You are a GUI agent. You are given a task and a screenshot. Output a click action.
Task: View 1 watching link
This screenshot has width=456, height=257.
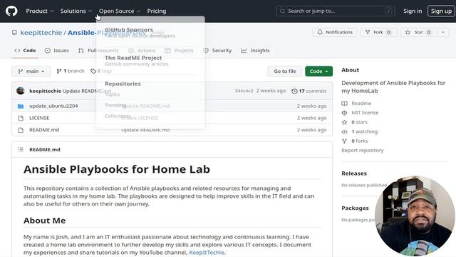365,131
